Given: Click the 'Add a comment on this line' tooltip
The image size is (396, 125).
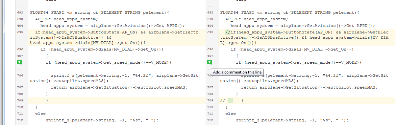Looking at the screenshot, I should pyautogui.click(x=237, y=72).
